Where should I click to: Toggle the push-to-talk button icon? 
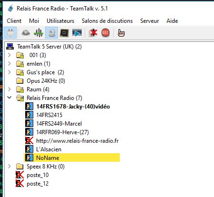26,33
